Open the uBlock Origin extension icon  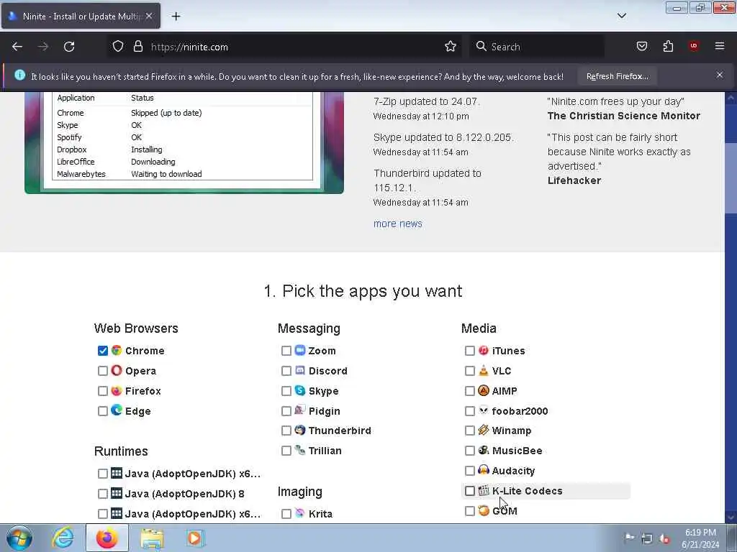coord(693,46)
